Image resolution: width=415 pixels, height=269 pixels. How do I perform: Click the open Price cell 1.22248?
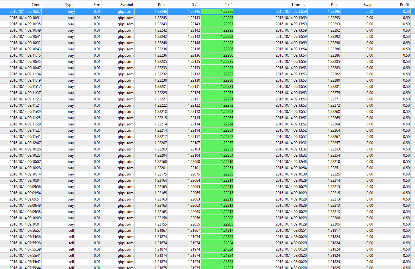(x=161, y=43)
